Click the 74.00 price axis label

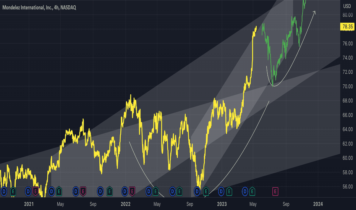[348, 58]
